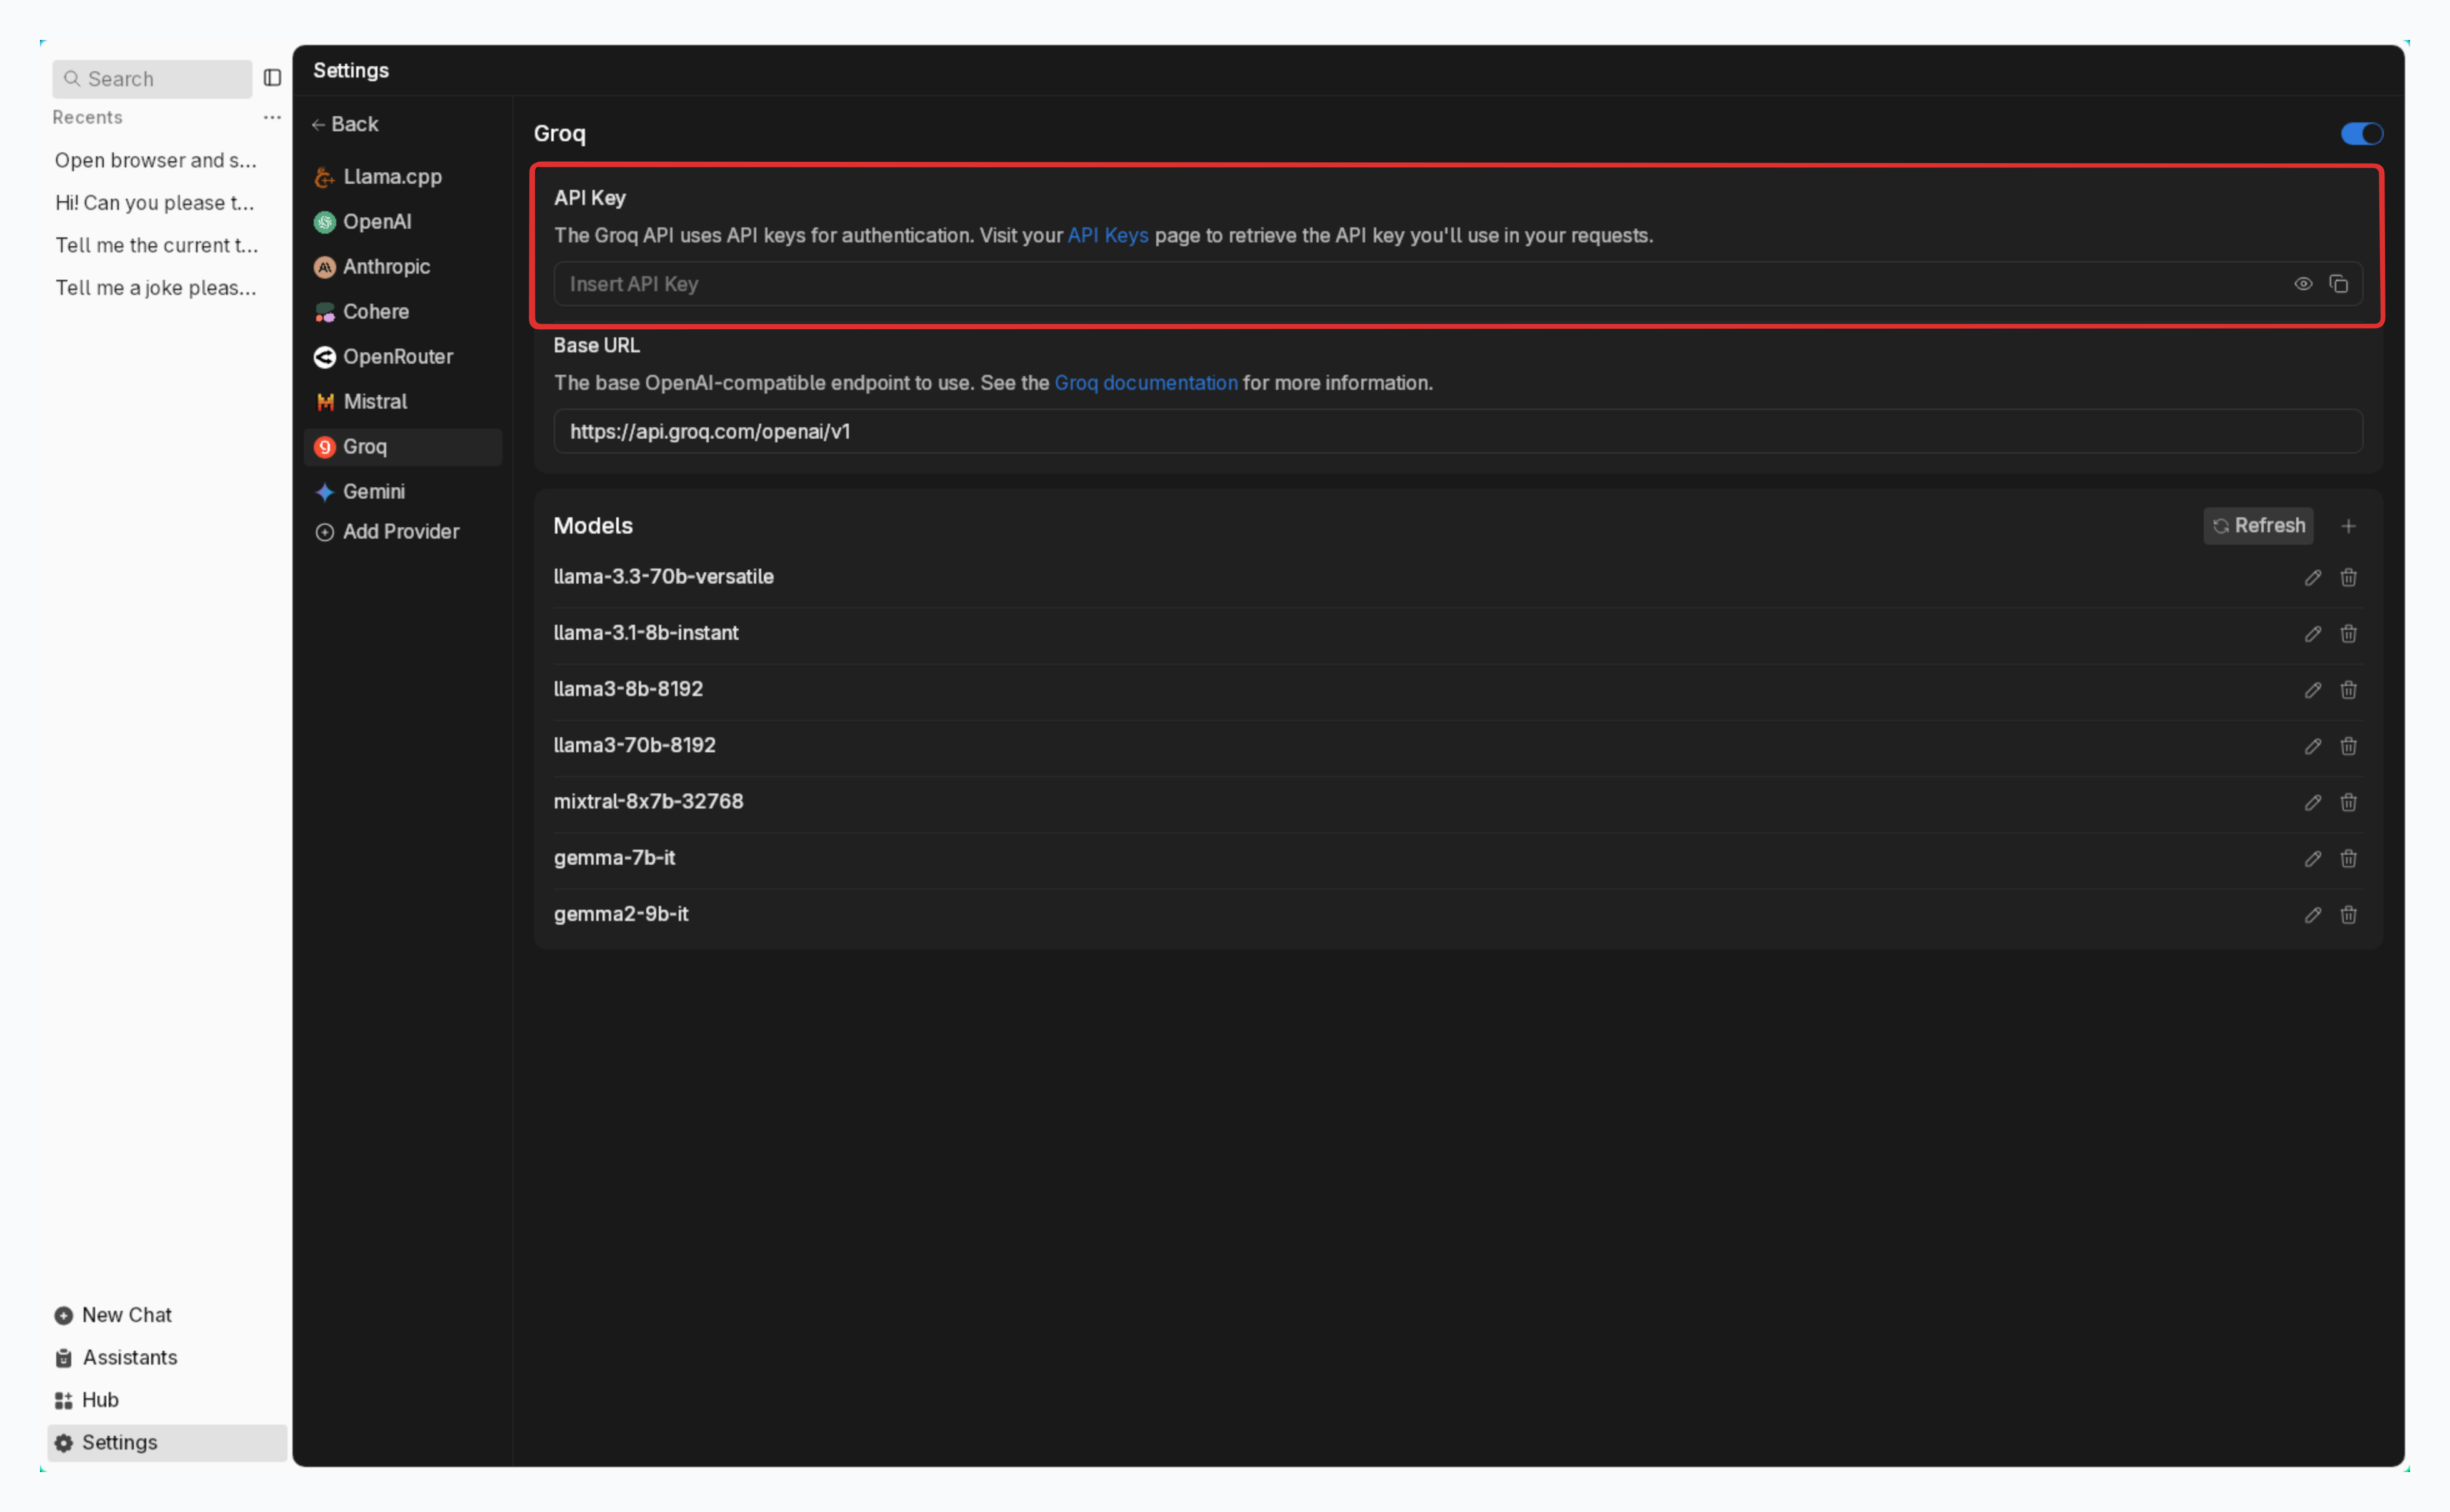The image size is (2450, 1512).
Task: Delete the gemma2-9b-it model
Action: (2348, 915)
